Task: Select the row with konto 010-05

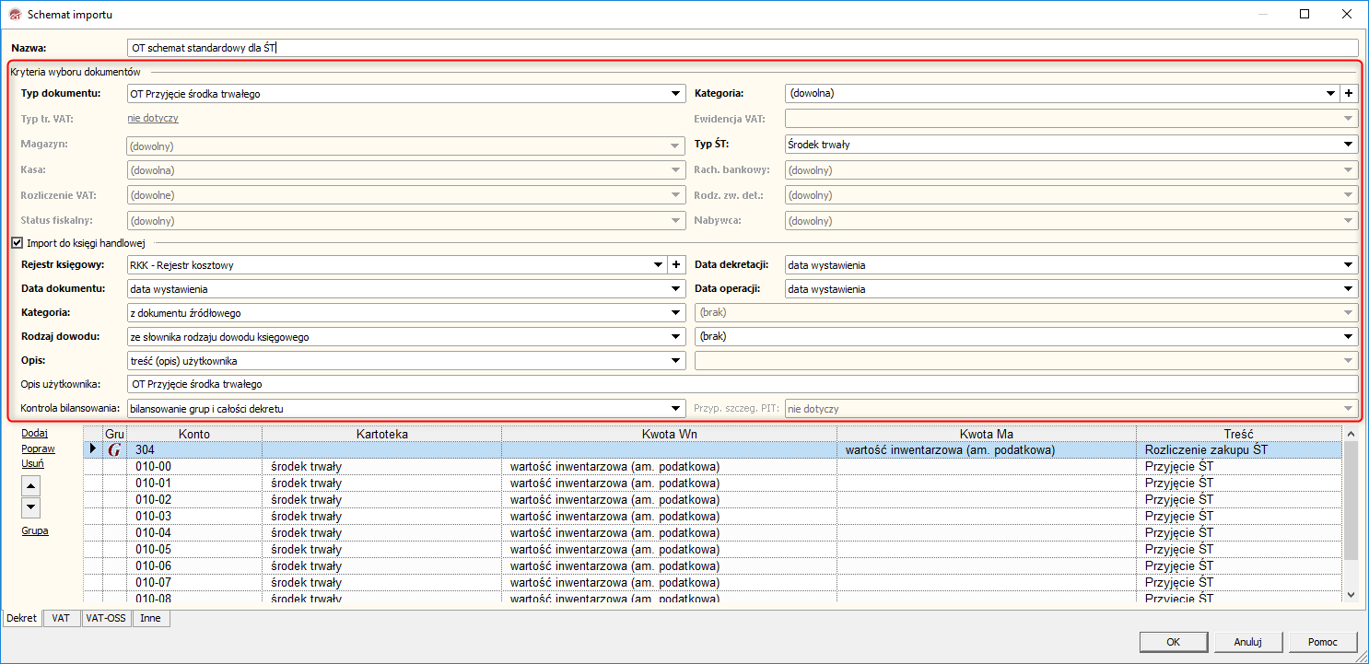Action: click(713, 549)
